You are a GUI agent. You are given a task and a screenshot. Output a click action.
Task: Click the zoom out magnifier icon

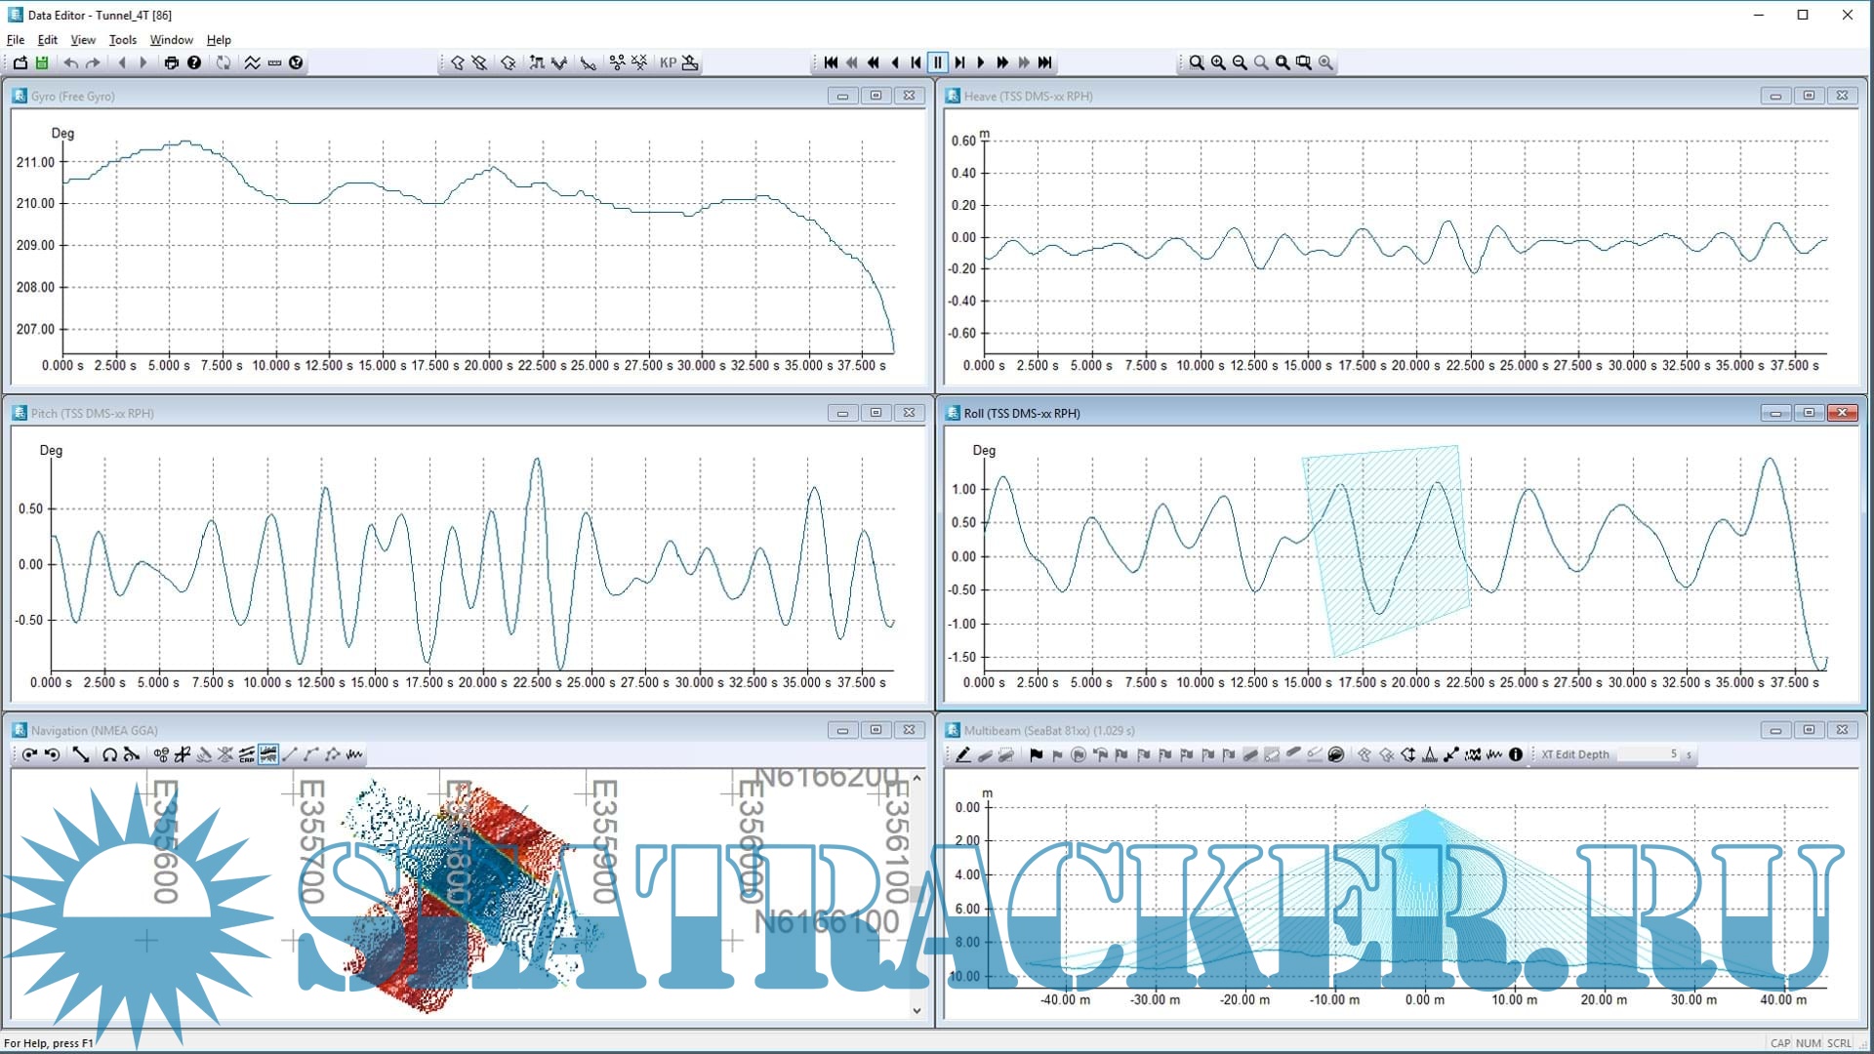(x=1240, y=62)
